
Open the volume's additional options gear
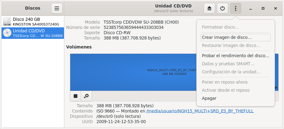86,96
